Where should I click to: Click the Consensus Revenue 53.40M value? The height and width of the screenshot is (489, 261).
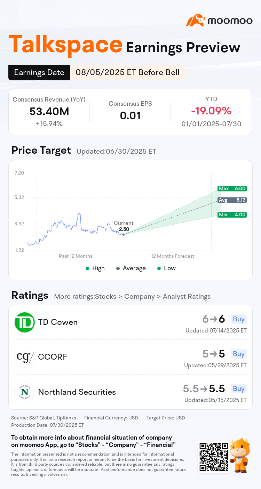[x=49, y=112]
